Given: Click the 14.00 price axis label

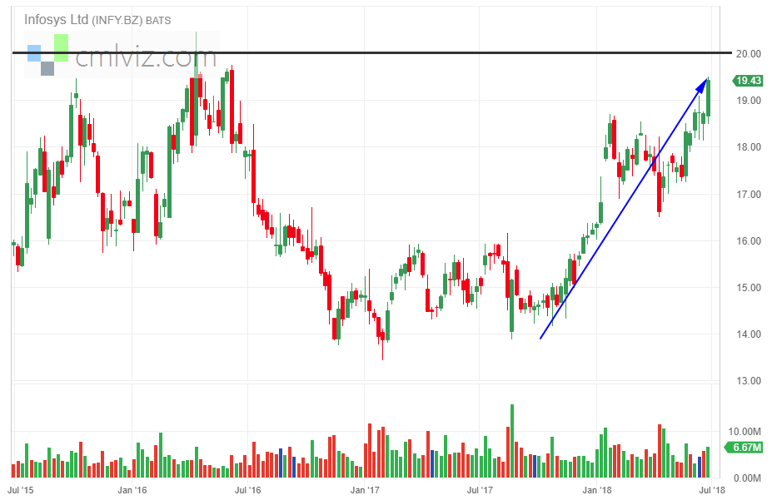Looking at the screenshot, I should (749, 334).
